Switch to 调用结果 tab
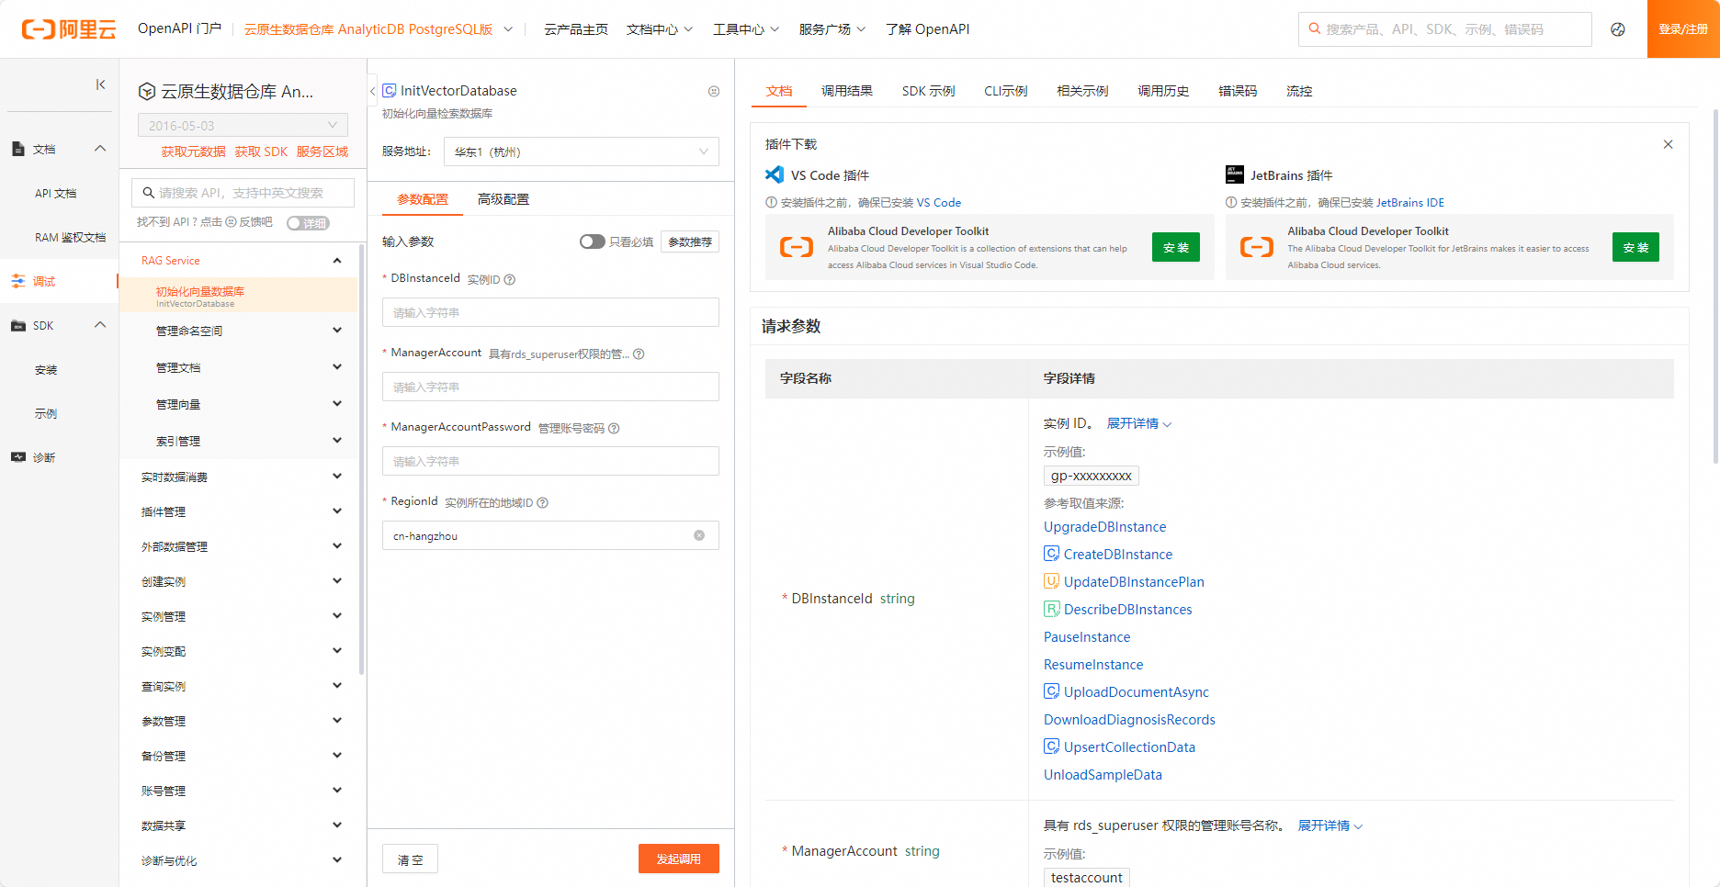The width and height of the screenshot is (1720, 887). pos(847,91)
